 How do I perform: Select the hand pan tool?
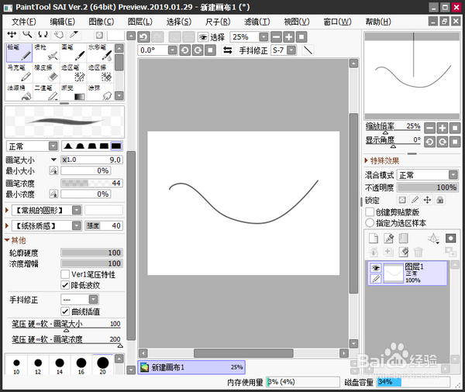pyautogui.click(x=58, y=34)
